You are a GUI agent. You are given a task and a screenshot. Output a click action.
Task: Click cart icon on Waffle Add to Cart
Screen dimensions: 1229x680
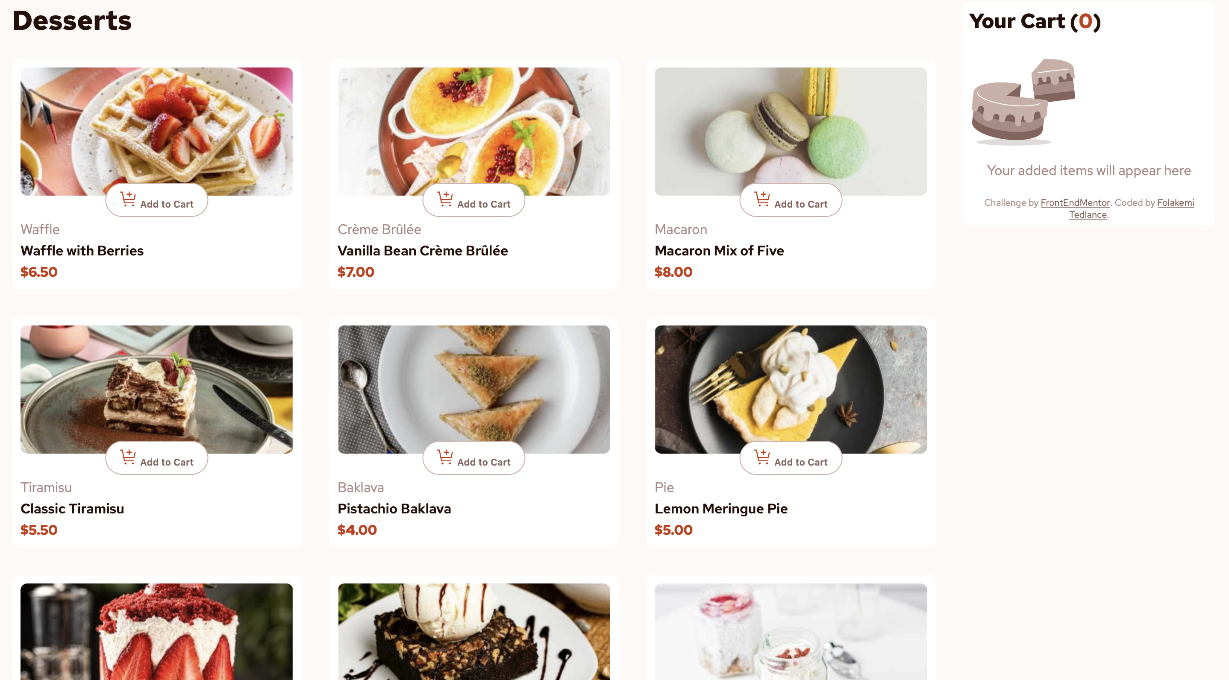point(128,198)
